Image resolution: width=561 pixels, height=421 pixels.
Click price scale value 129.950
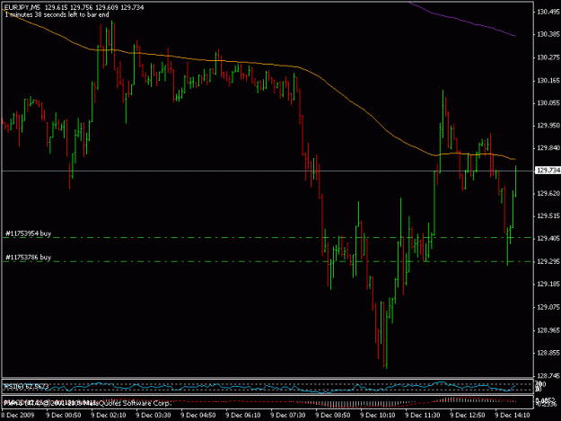[x=548, y=126]
